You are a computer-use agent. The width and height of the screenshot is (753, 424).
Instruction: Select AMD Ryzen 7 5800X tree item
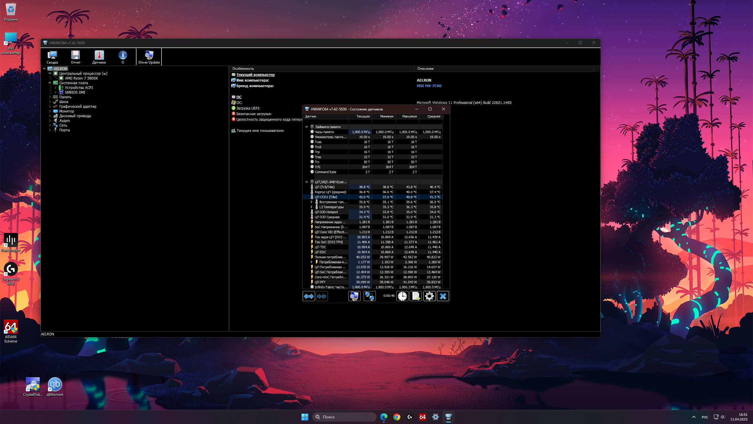[81, 78]
